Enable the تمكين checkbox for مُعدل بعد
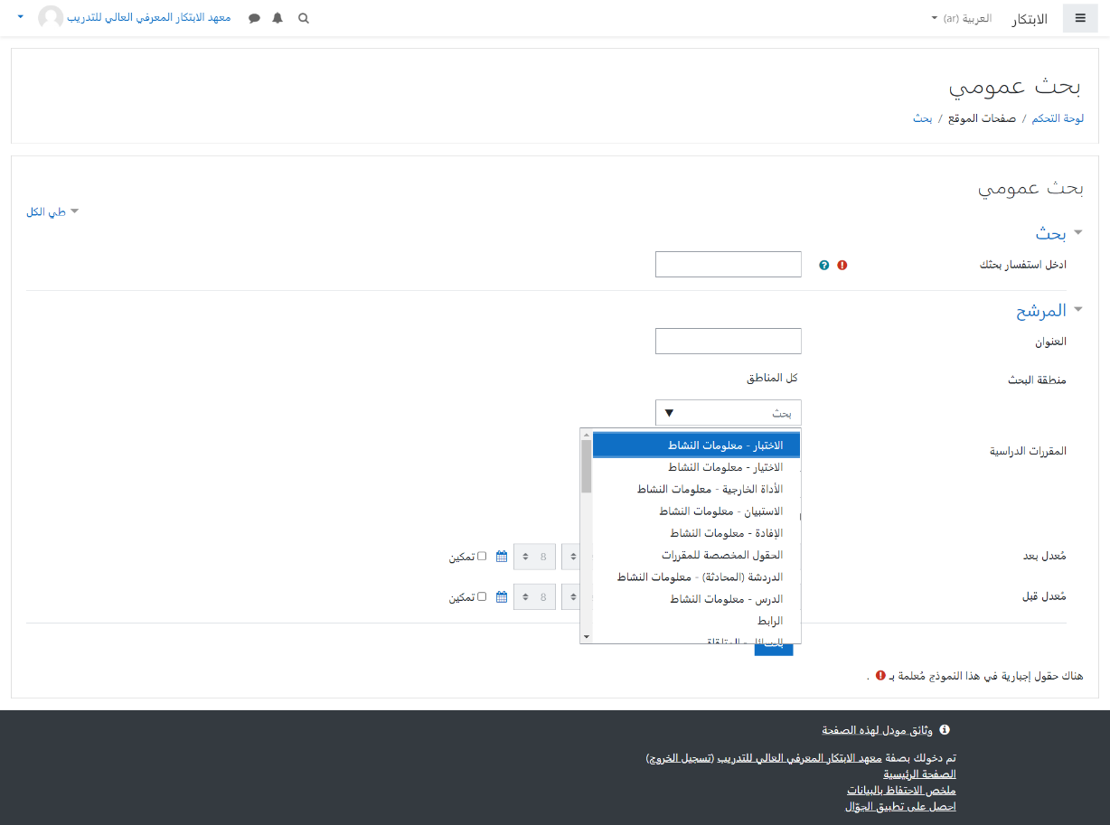The image size is (1110, 825). pyautogui.click(x=482, y=557)
